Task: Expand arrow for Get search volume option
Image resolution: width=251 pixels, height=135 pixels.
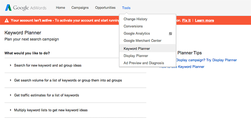Action: pos(10,80)
